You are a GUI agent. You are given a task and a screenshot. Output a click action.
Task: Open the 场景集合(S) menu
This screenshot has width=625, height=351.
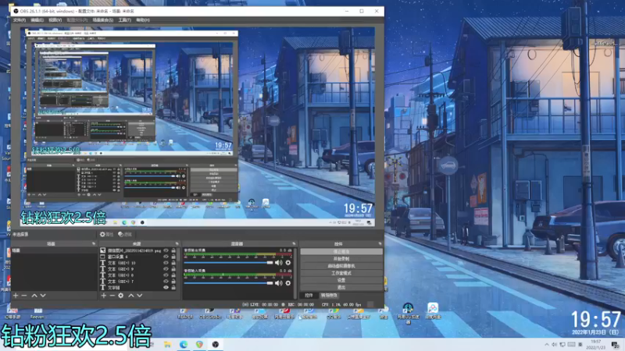pos(103,20)
